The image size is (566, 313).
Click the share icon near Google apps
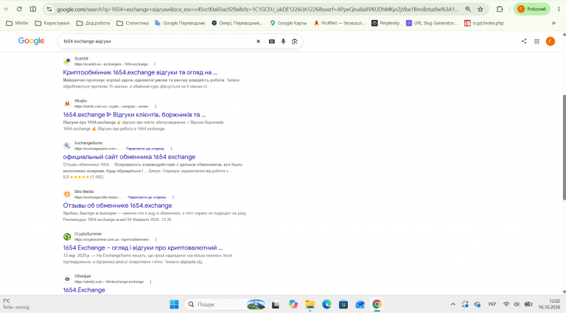coord(524,41)
